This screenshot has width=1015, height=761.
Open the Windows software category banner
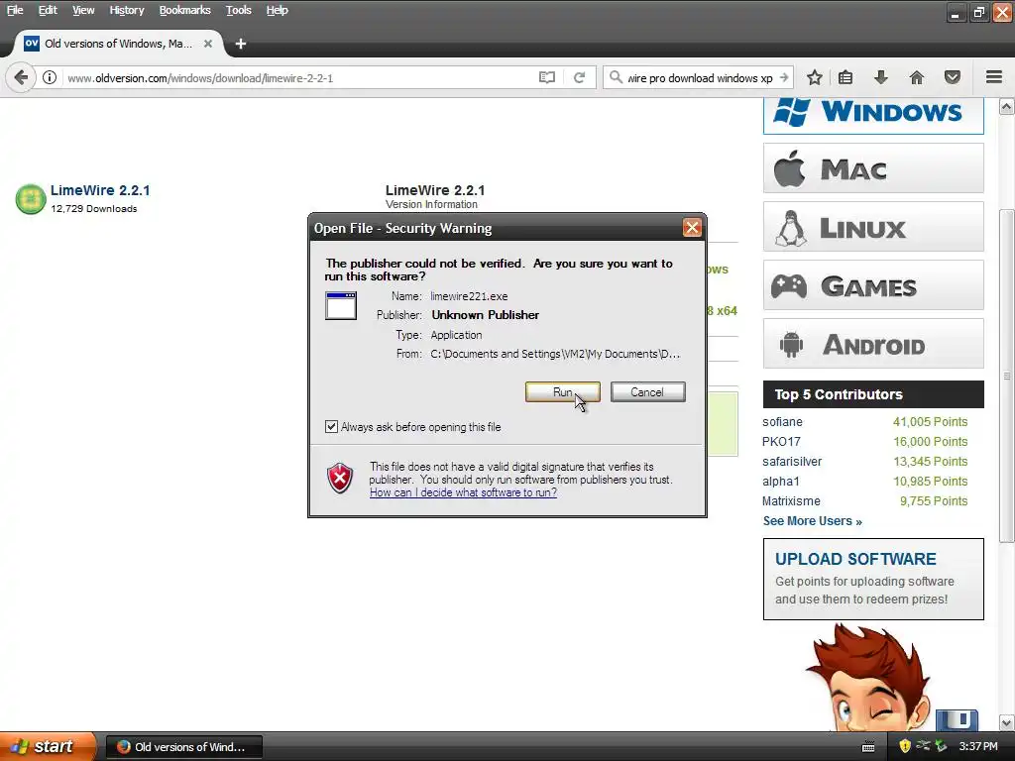click(x=873, y=115)
